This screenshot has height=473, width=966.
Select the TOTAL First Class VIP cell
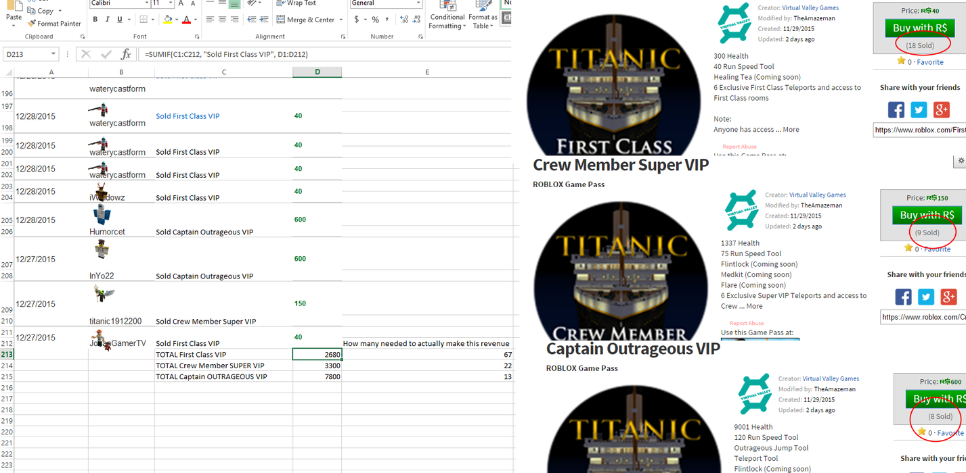(x=223, y=354)
